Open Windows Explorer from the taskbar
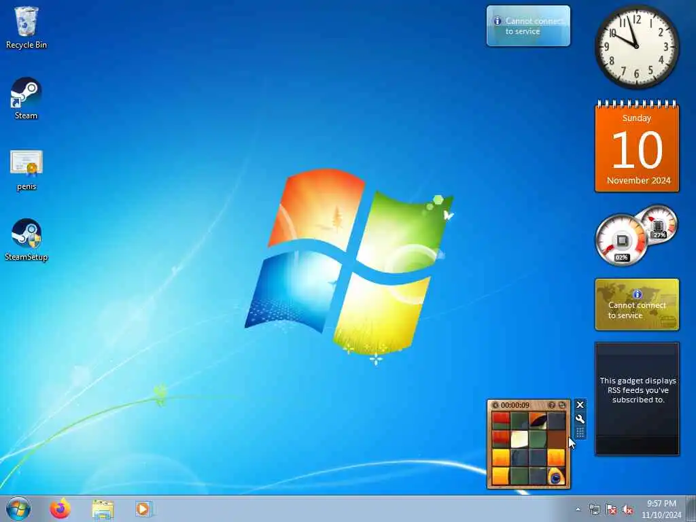Viewport: 696px width, 522px height. (x=103, y=508)
